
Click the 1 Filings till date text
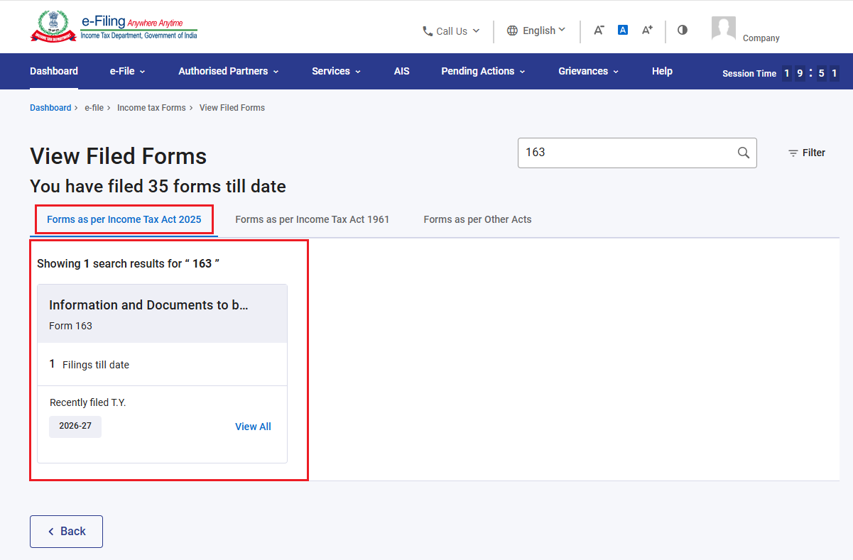tap(89, 364)
